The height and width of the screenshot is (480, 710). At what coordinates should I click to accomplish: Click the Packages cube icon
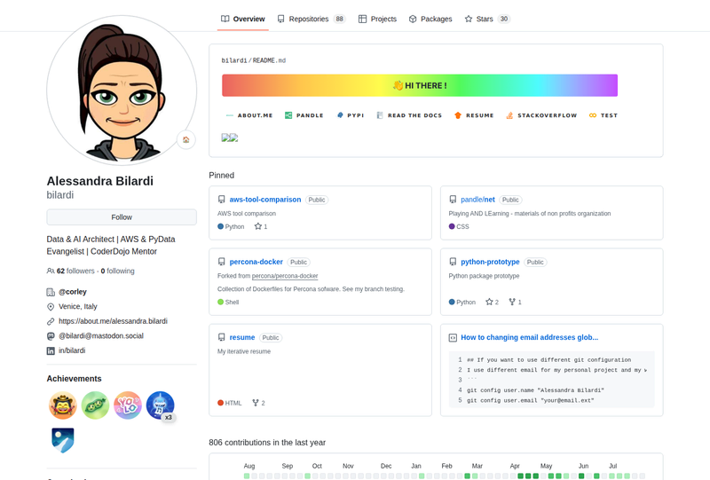click(413, 19)
